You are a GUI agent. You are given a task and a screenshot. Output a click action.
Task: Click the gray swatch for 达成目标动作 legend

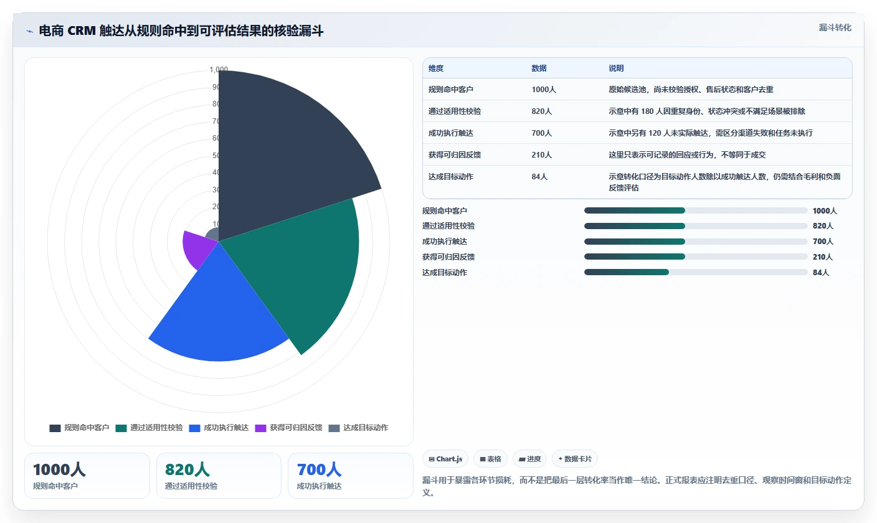pyautogui.click(x=334, y=428)
